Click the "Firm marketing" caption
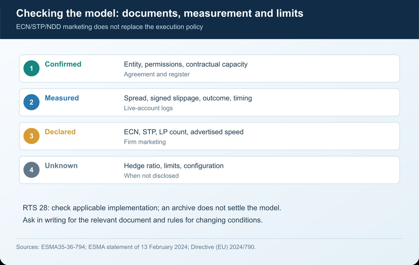The width and height of the screenshot is (419, 265). [145, 142]
